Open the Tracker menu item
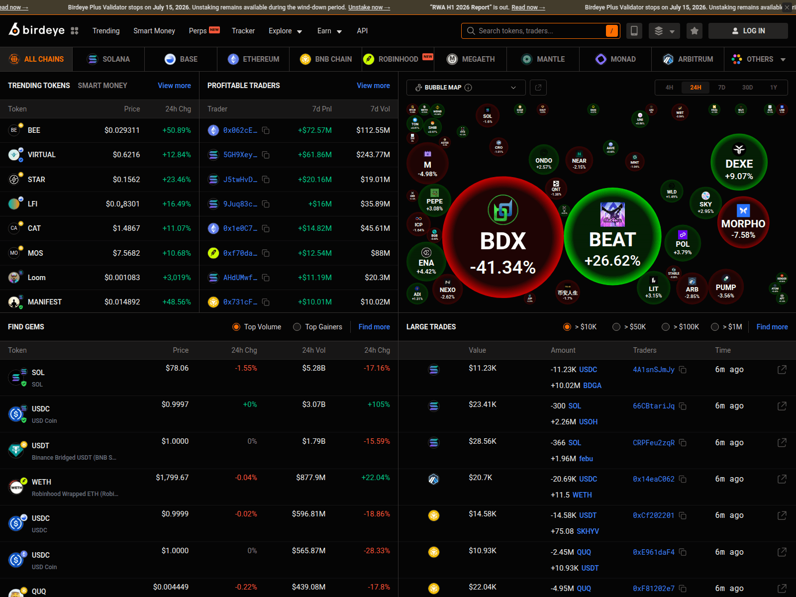The width and height of the screenshot is (796, 597). click(x=243, y=31)
